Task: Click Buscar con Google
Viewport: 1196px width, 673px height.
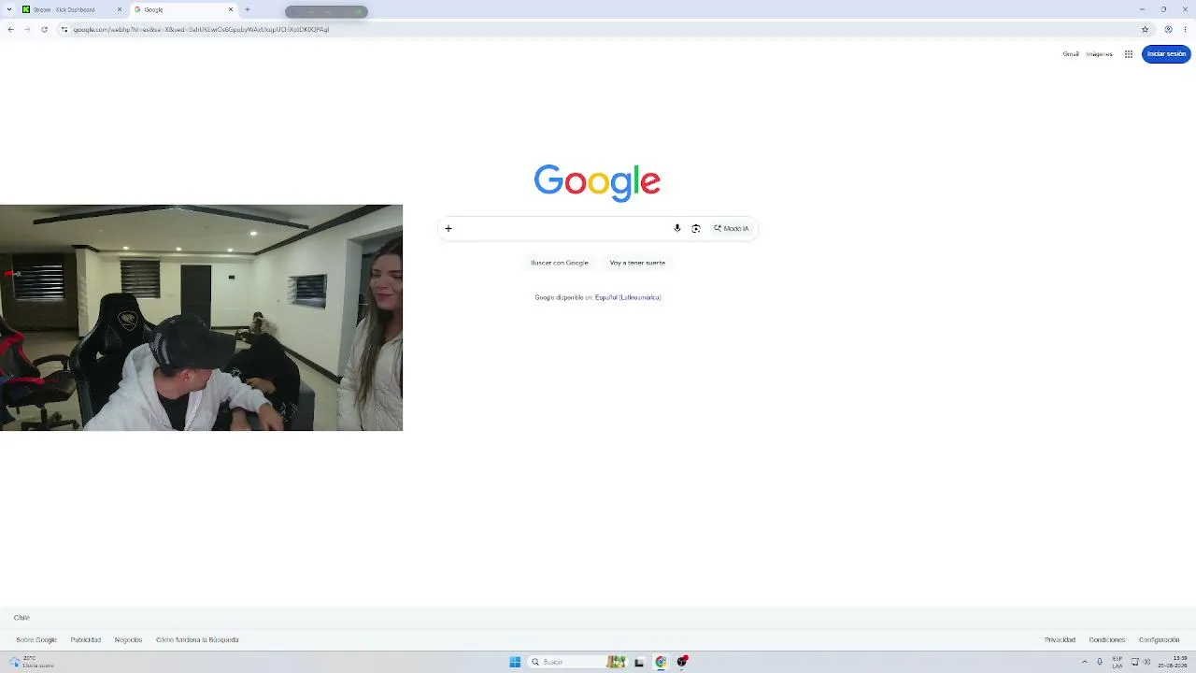Action: tap(560, 263)
